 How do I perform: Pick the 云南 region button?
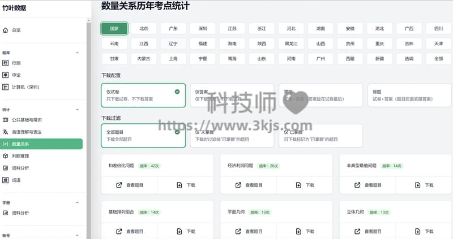click(114, 44)
